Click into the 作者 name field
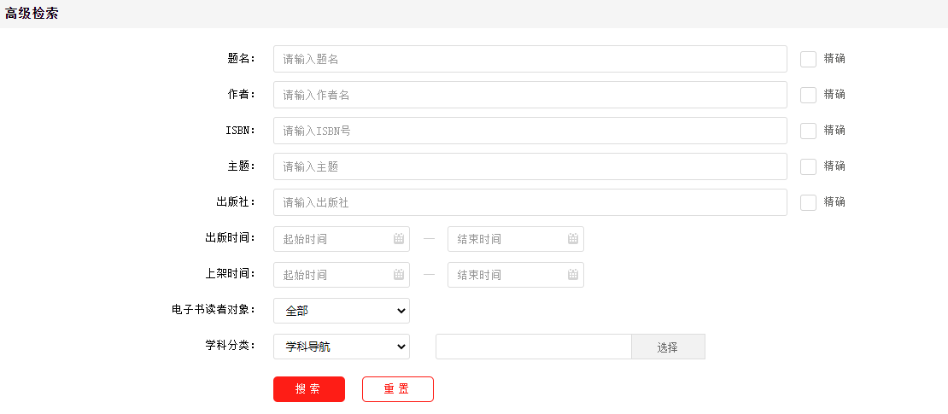 coord(530,95)
